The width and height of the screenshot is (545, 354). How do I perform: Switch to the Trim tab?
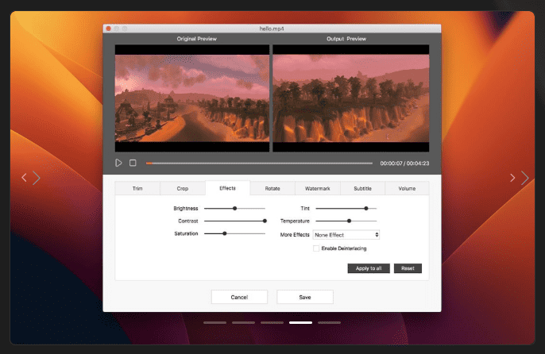point(137,188)
